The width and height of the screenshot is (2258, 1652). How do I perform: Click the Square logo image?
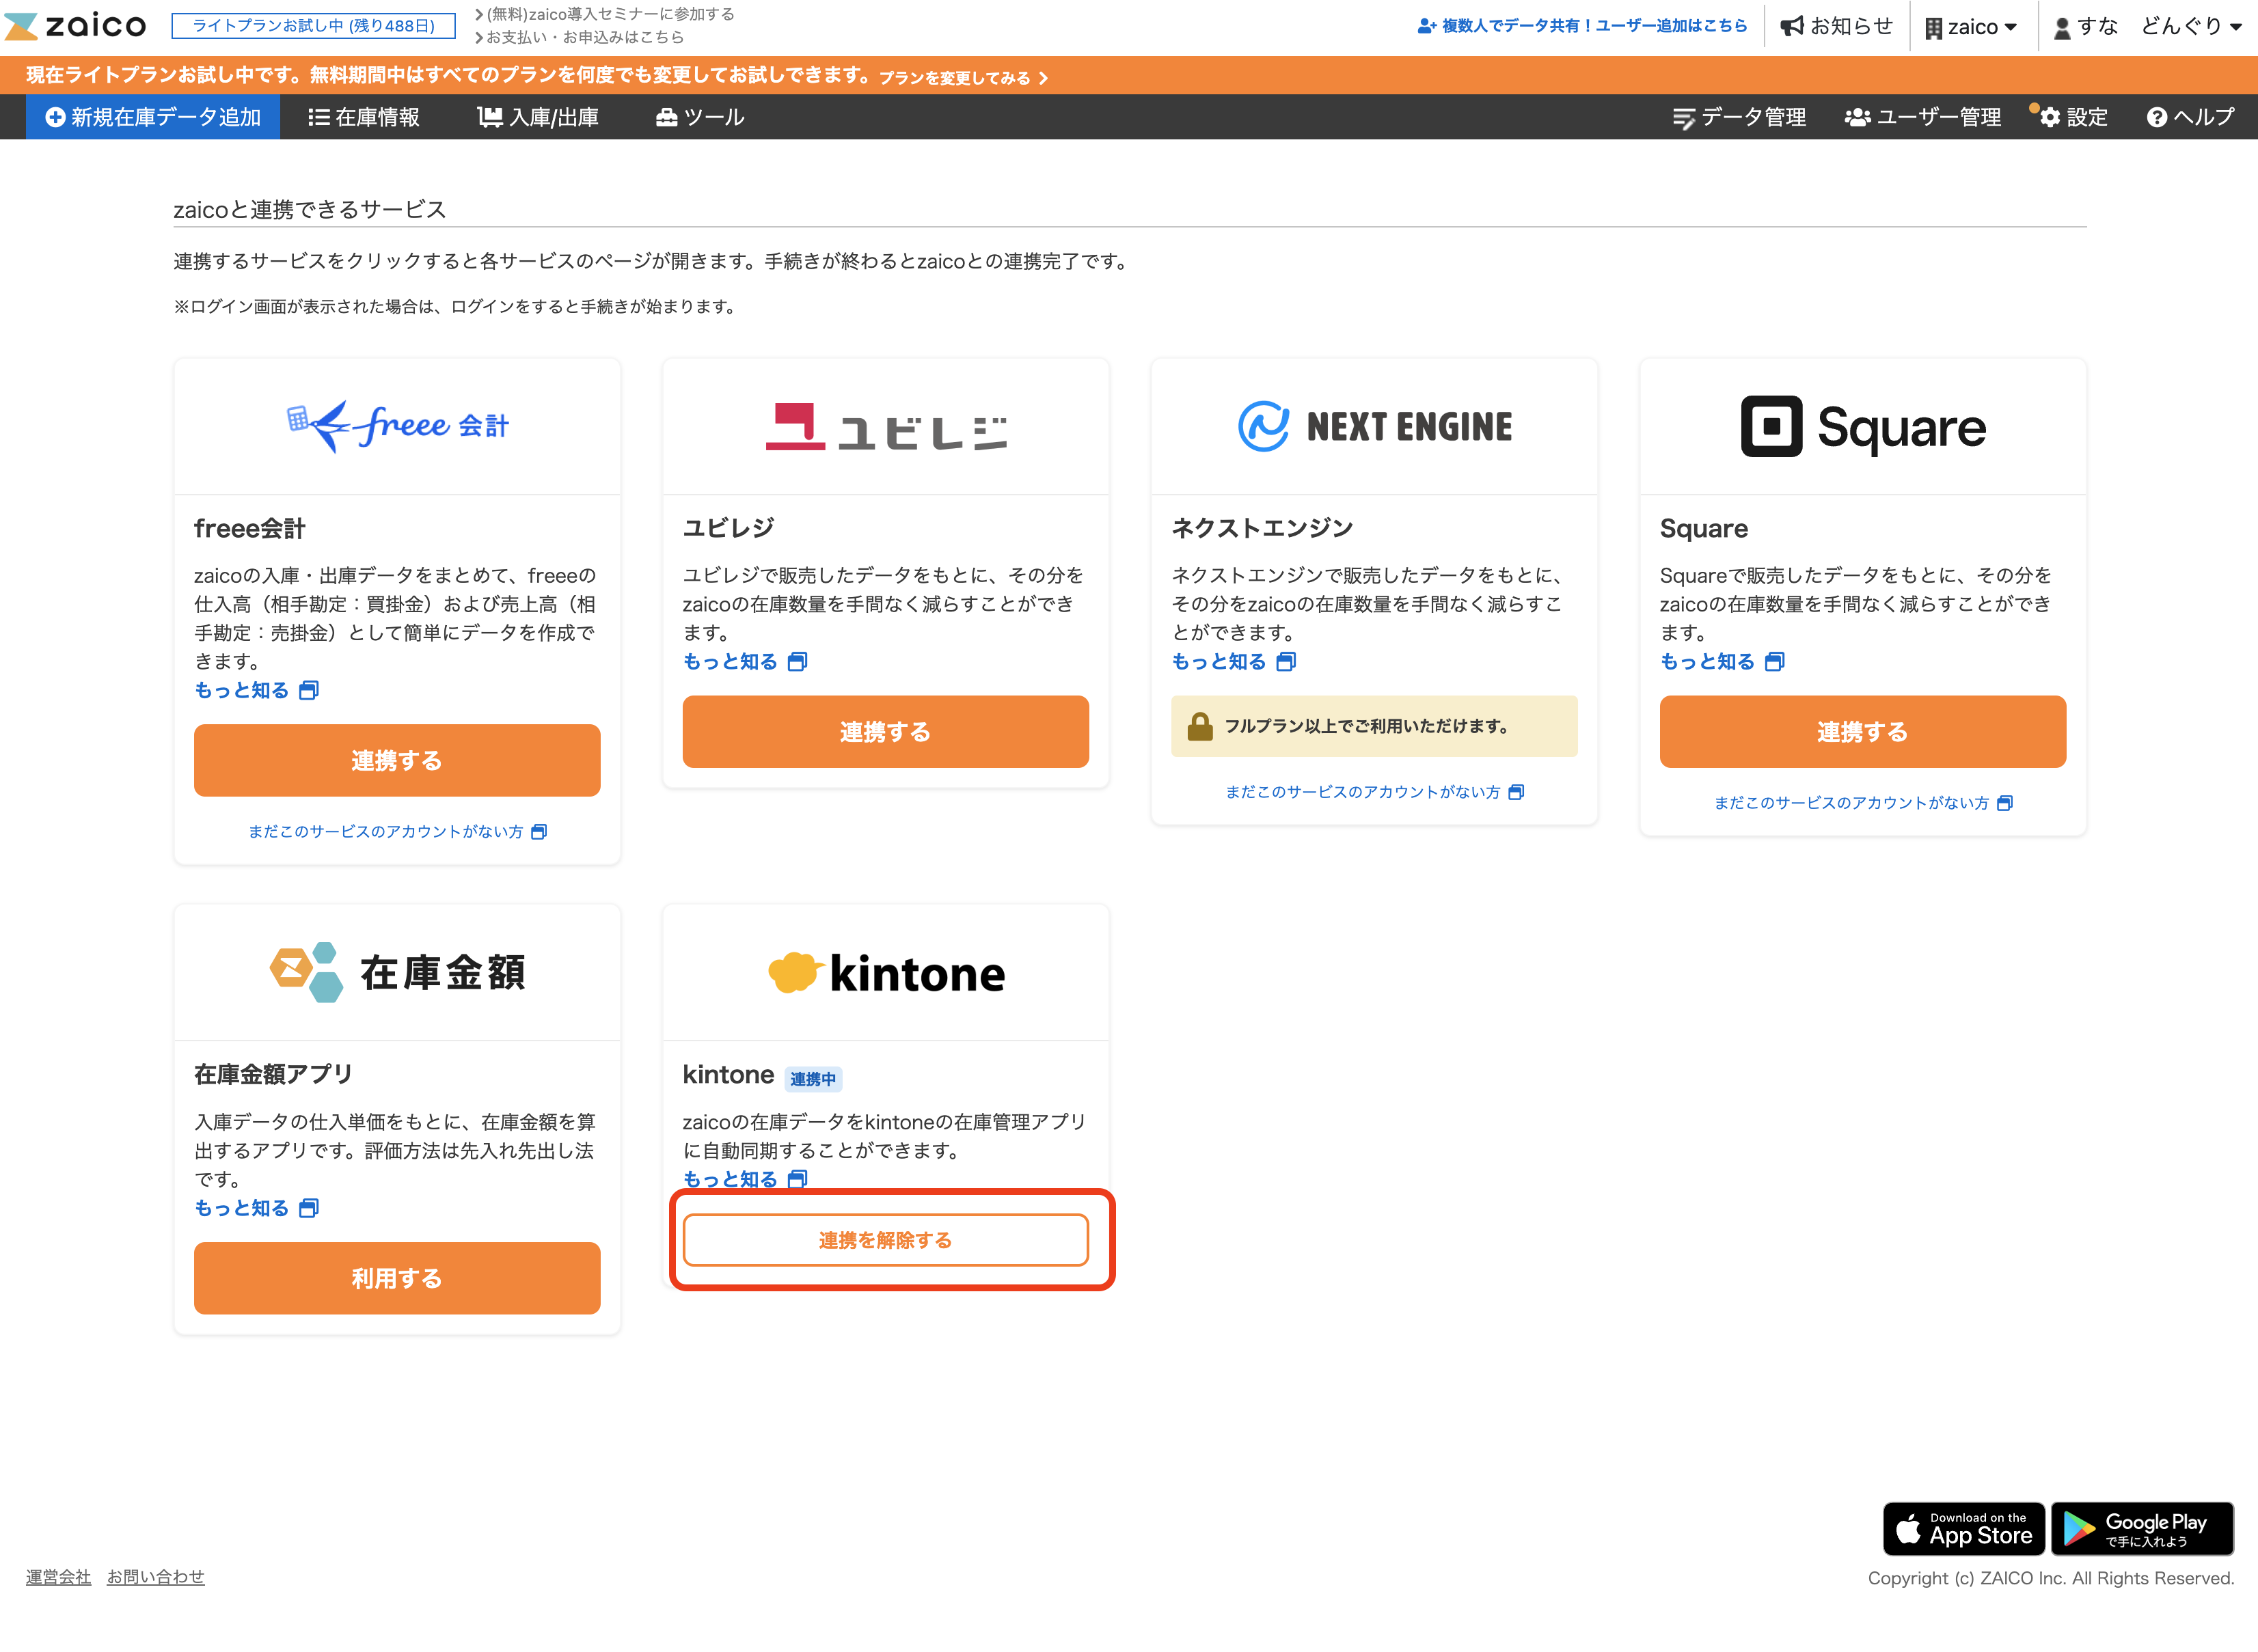(x=1863, y=427)
